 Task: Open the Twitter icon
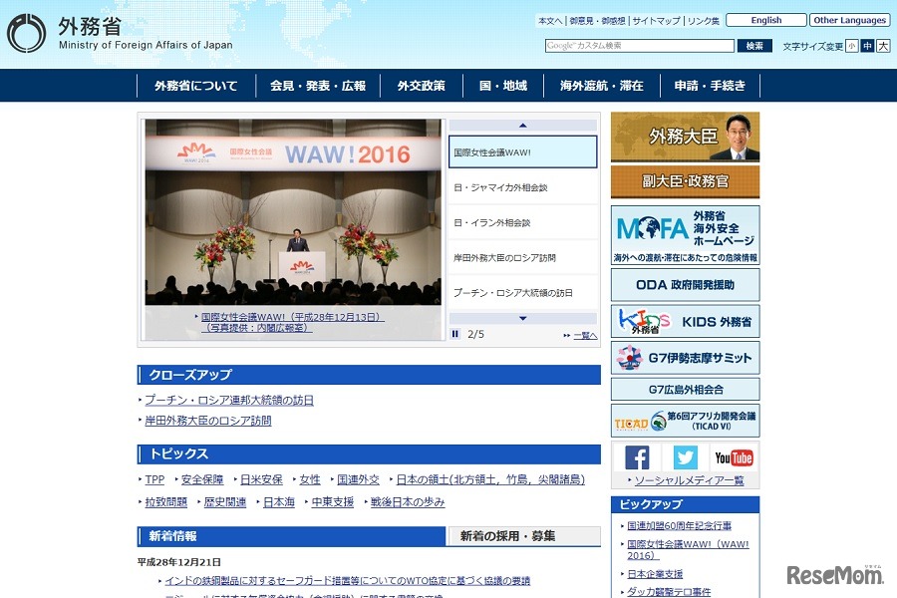tap(684, 456)
